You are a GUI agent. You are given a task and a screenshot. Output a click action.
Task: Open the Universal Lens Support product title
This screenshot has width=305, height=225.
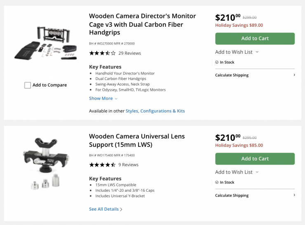coord(137,140)
